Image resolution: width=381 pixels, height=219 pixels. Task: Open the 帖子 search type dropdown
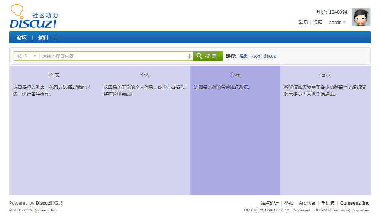[x=26, y=56]
